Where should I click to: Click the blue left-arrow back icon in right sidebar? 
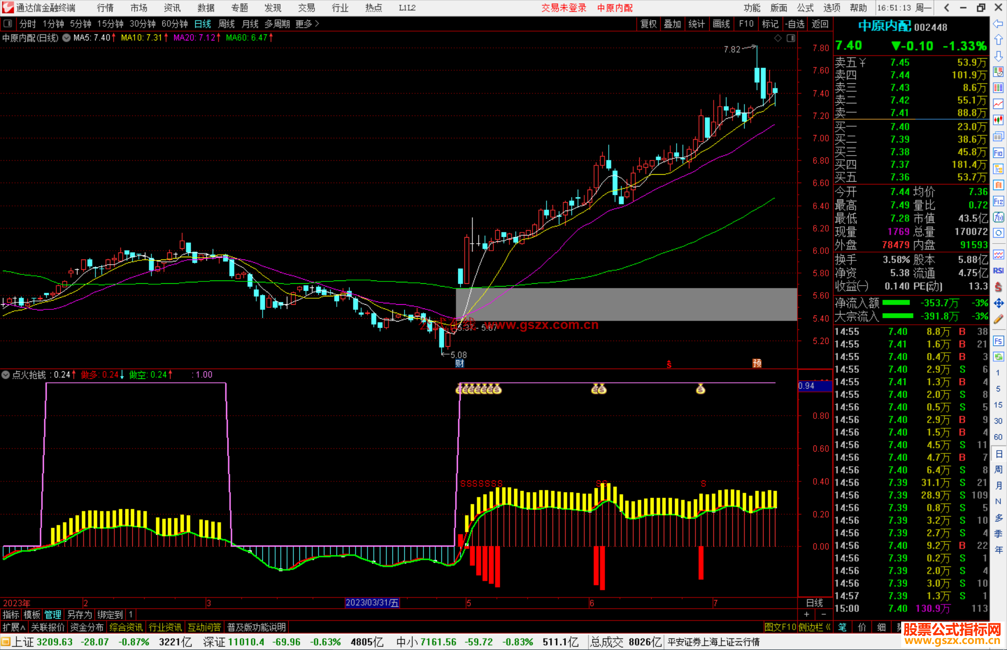[x=998, y=24]
